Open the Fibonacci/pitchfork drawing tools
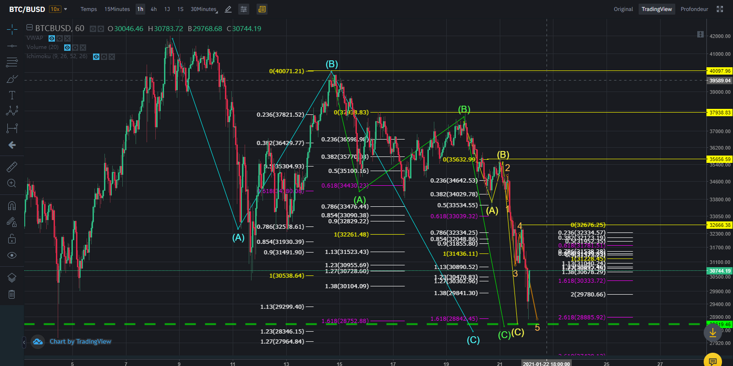The width and height of the screenshot is (733, 366). 12,62
